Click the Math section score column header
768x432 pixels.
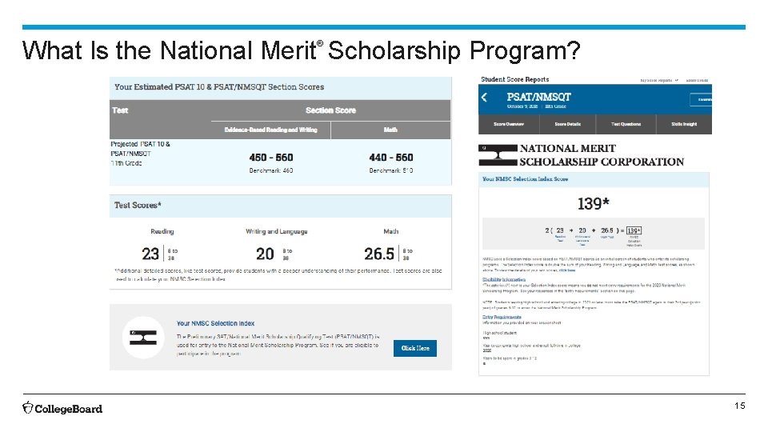pos(390,130)
